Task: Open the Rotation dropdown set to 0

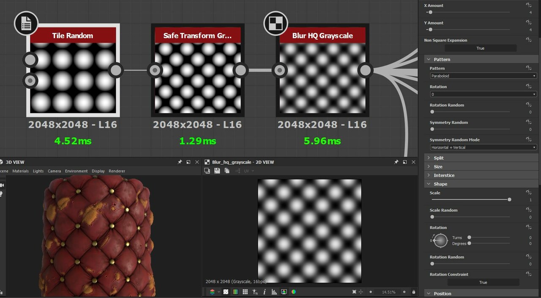Action: tap(483, 94)
